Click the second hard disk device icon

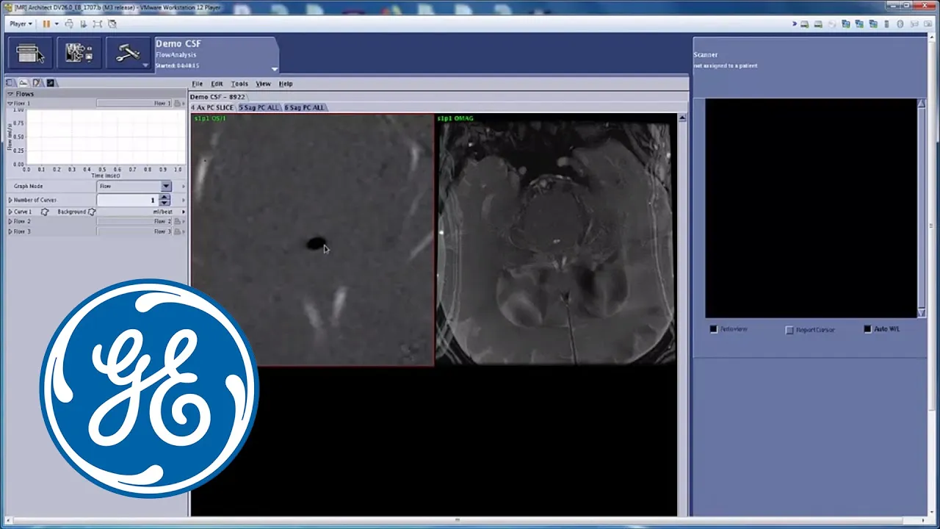[818, 24]
